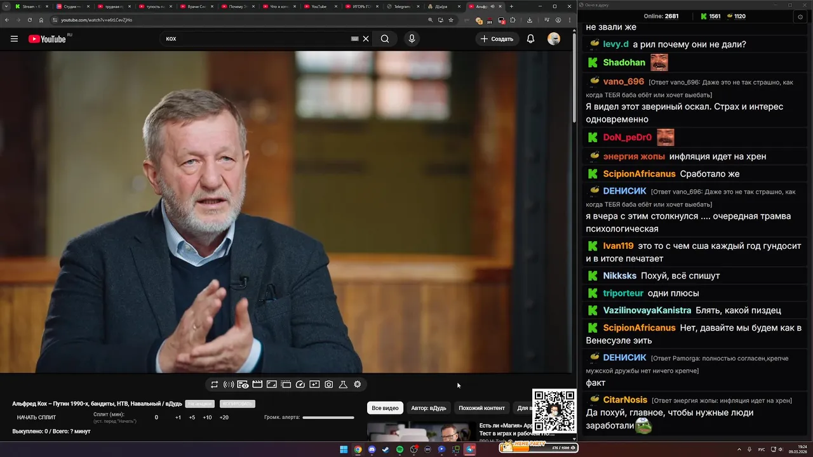Image resolution: width=813 pixels, height=457 pixels.
Task: Click username "vano_696" in chat
Action: (623, 82)
